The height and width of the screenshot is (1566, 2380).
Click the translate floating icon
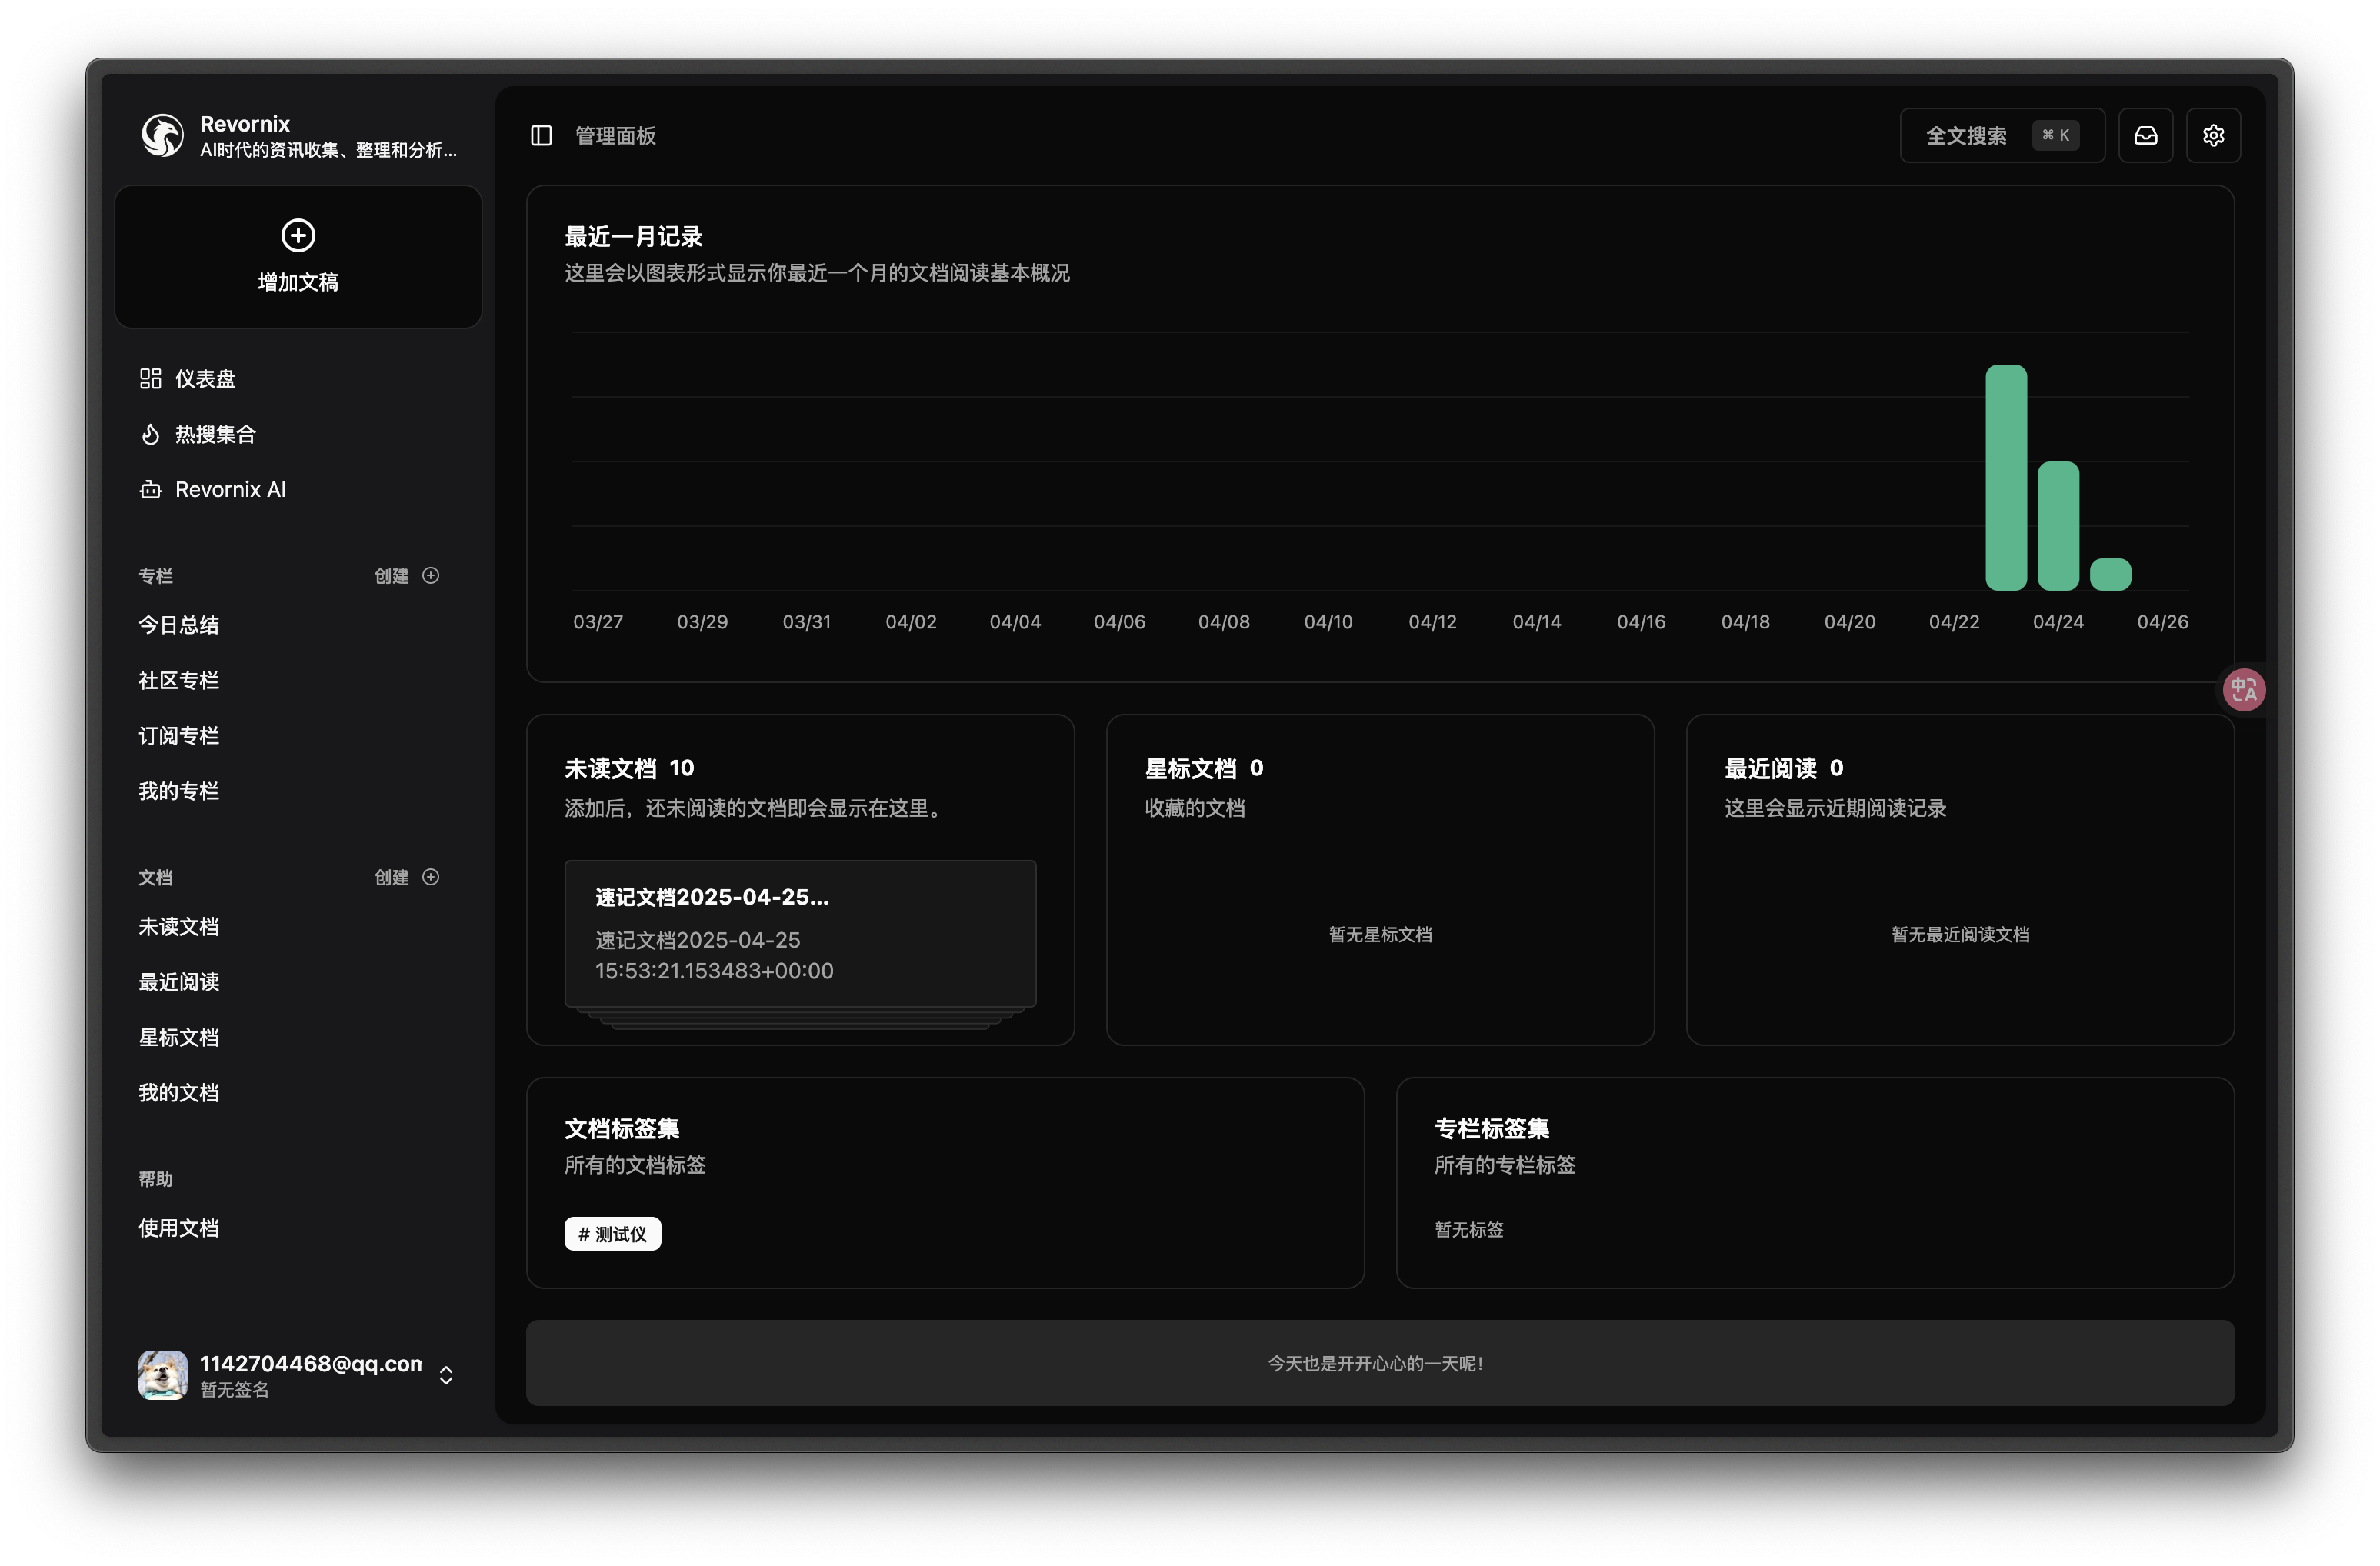[2243, 689]
